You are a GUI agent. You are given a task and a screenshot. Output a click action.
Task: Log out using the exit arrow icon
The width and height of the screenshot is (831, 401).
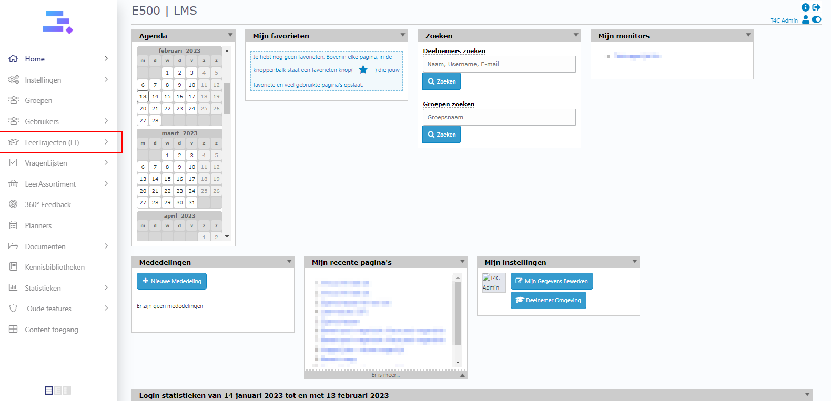point(816,7)
